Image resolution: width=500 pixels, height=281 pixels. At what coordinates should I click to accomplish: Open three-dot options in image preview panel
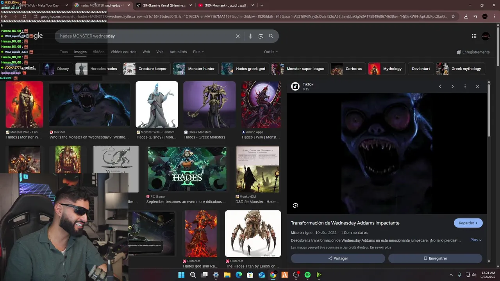(x=465, y=86)
